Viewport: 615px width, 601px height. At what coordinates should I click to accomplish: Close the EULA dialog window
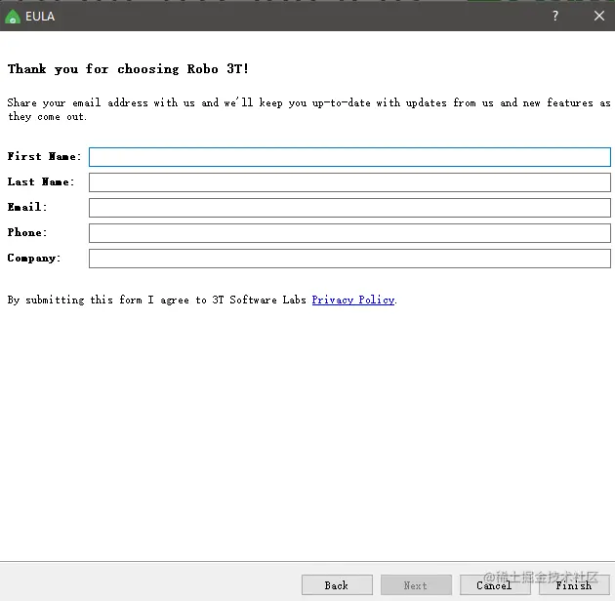click(x=599, y=16)
